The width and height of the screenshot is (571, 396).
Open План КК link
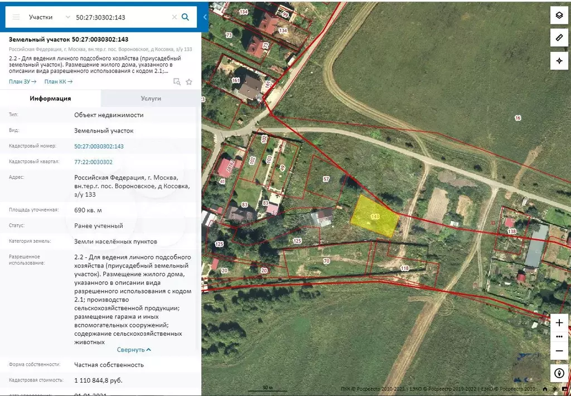tap(58, 81)
